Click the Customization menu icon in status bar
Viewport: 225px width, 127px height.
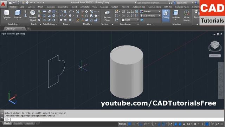pos(222,124)
